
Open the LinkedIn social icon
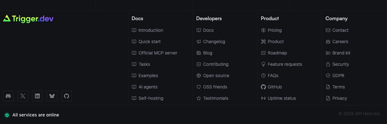(x=37, y=96)
